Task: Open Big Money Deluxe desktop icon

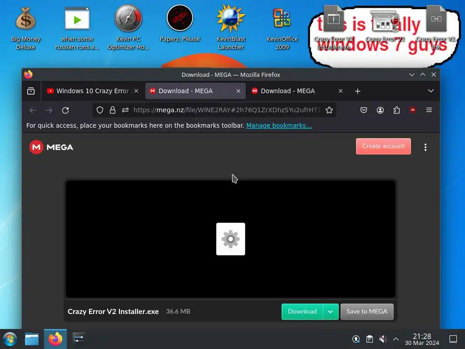Action: [x=26, y=28]
